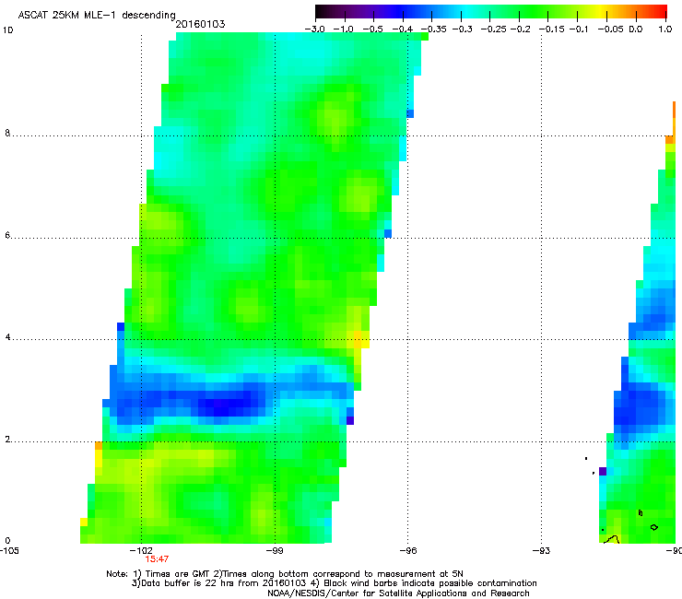Pick the black end of the color bar

pyautogui.click(x=321, y=11)
